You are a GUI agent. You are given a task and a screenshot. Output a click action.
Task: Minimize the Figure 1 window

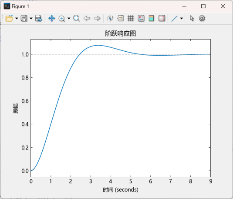[184, 6]
